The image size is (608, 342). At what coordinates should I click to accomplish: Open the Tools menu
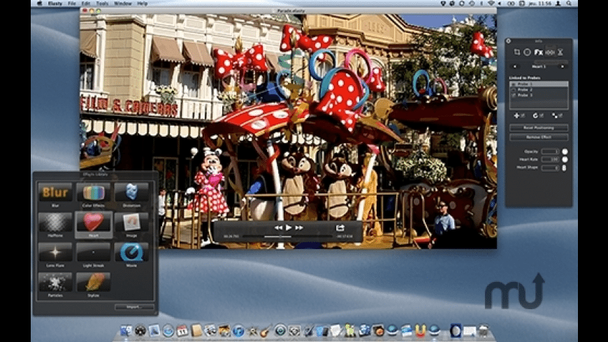tap(101, 3)
